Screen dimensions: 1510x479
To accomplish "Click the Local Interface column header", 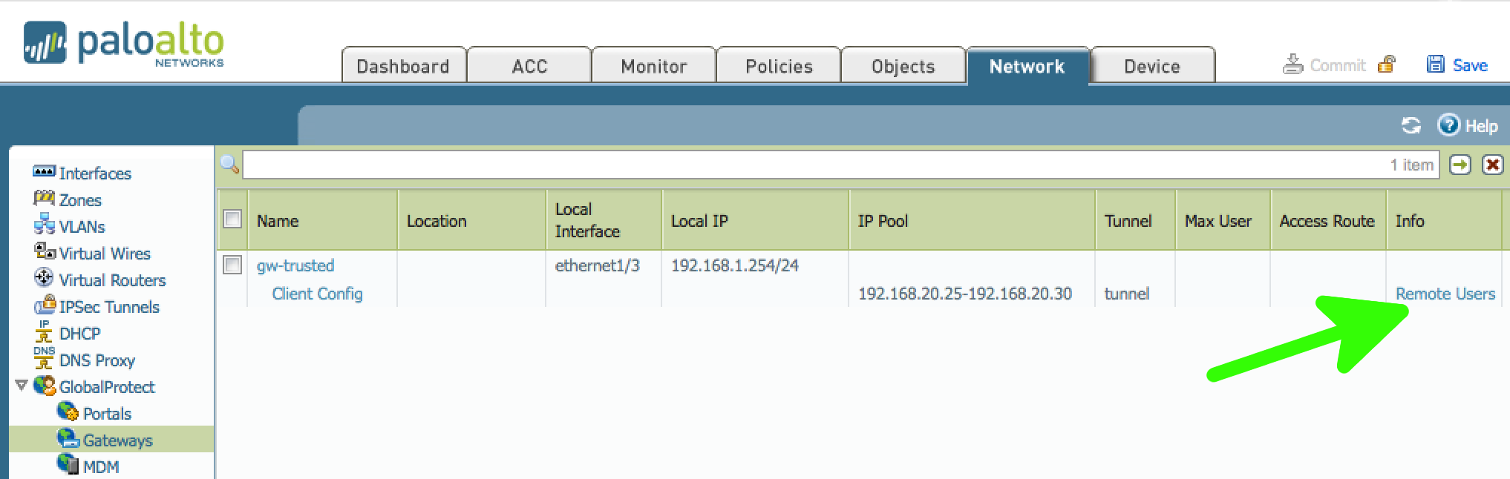I will click(x=604, y=220).
